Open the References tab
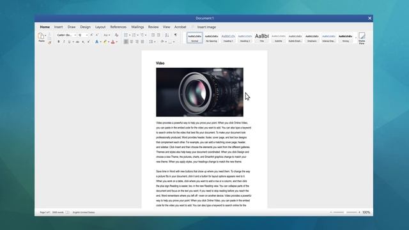 [x=118, y=27]
